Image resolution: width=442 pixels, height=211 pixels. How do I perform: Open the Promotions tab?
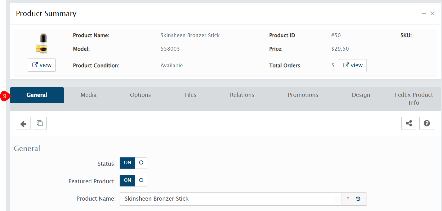303,95
